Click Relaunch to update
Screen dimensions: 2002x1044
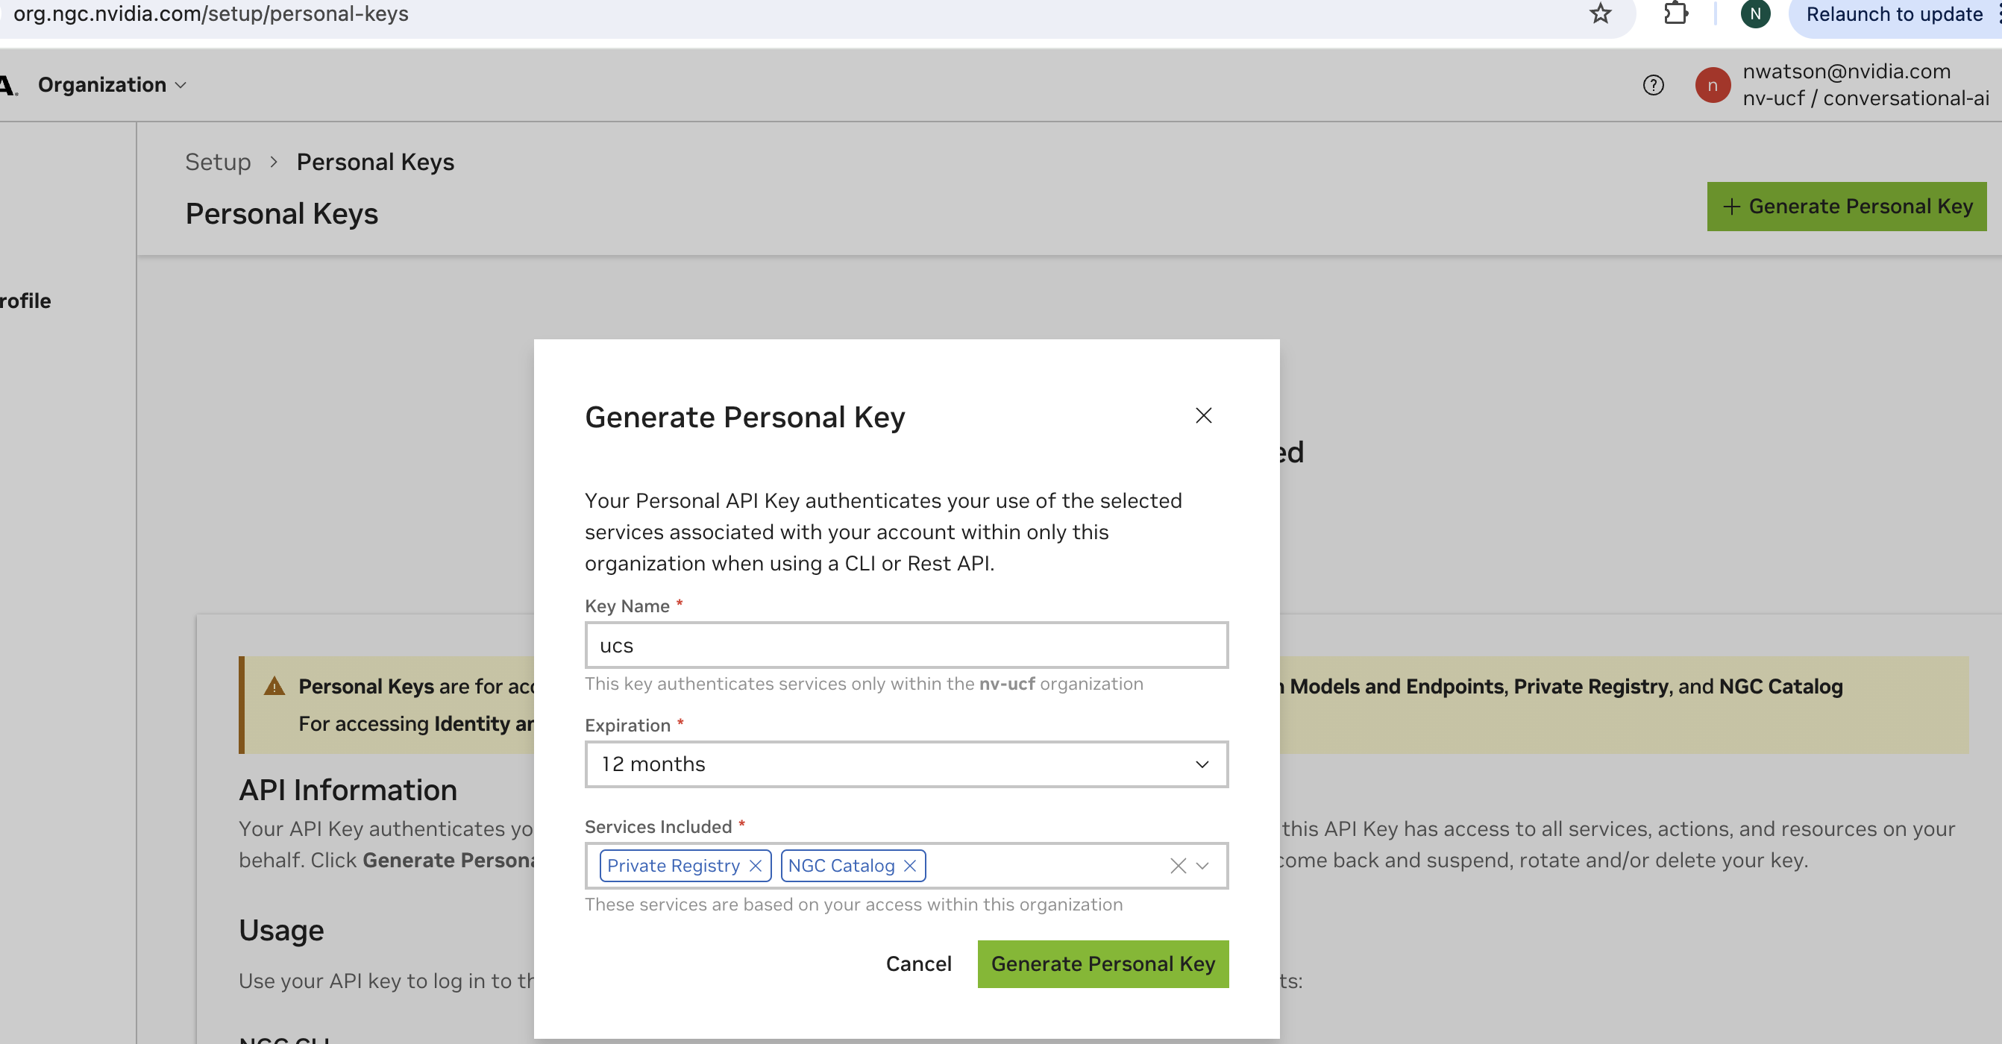[1893, 14]
